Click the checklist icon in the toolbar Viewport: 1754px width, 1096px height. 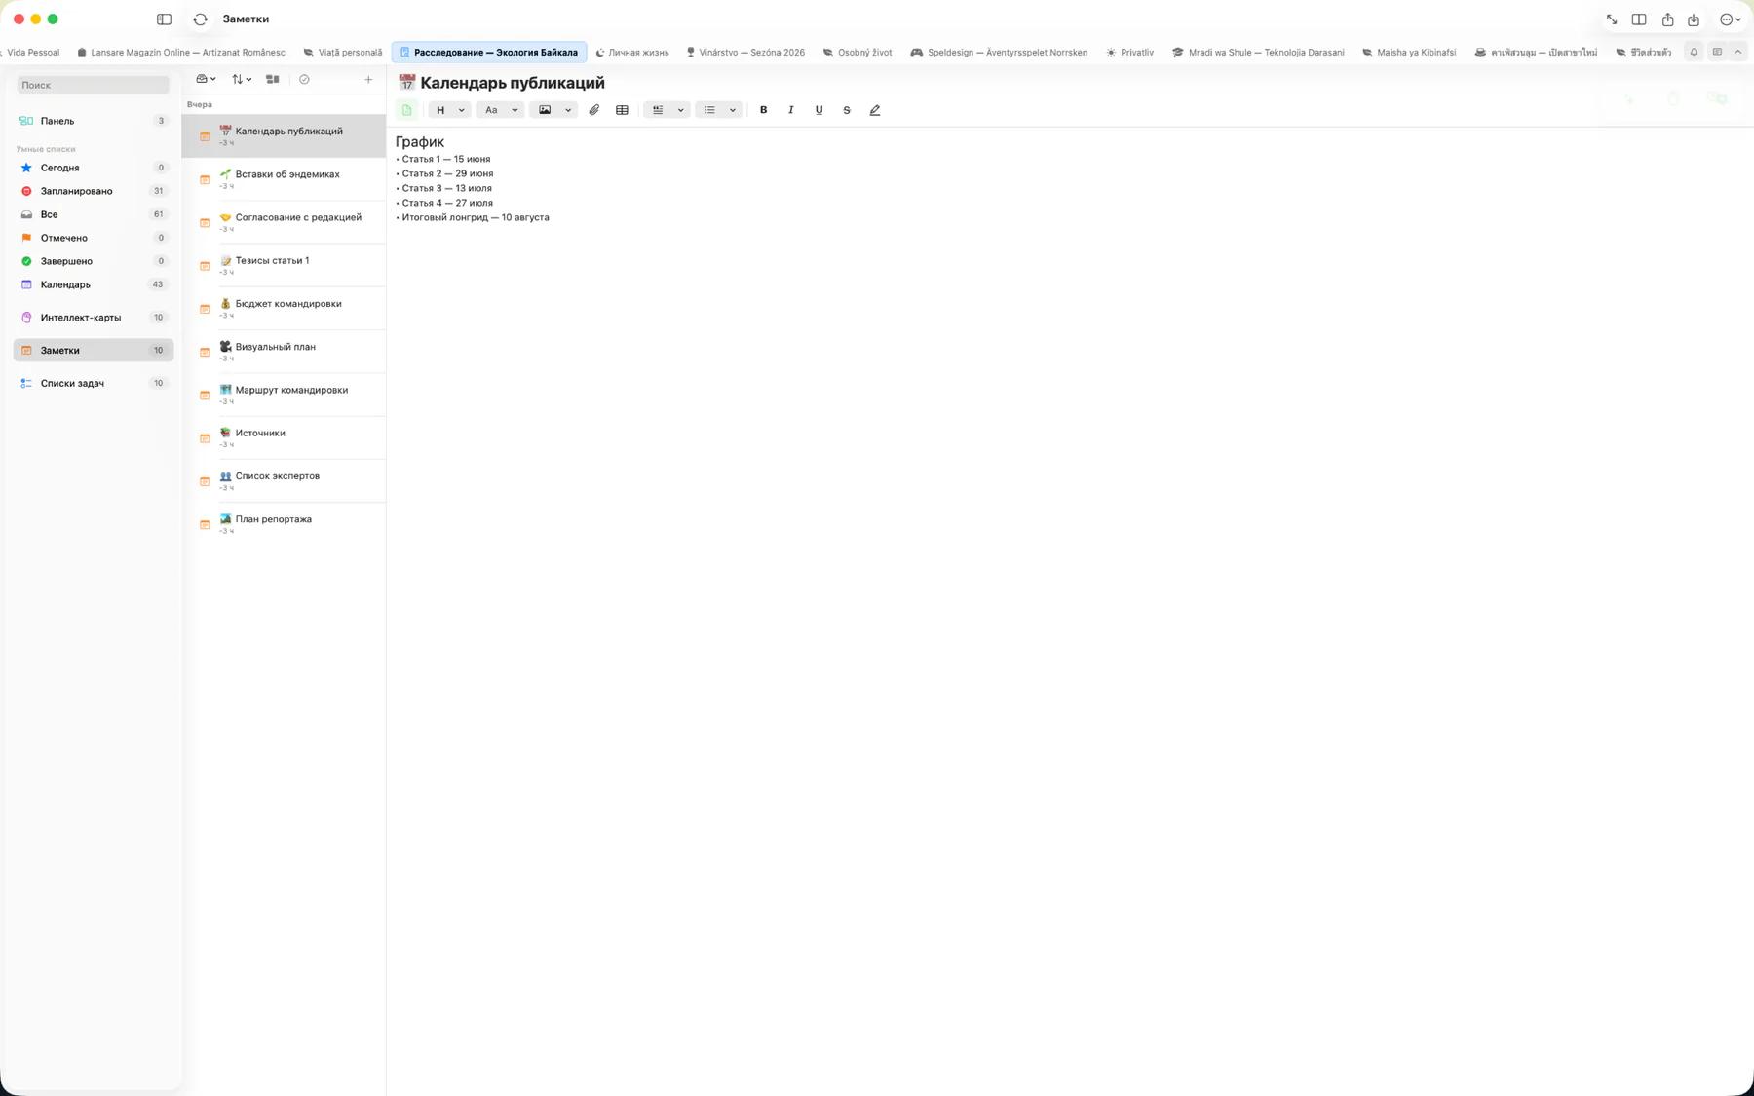[x=658, y=110]
